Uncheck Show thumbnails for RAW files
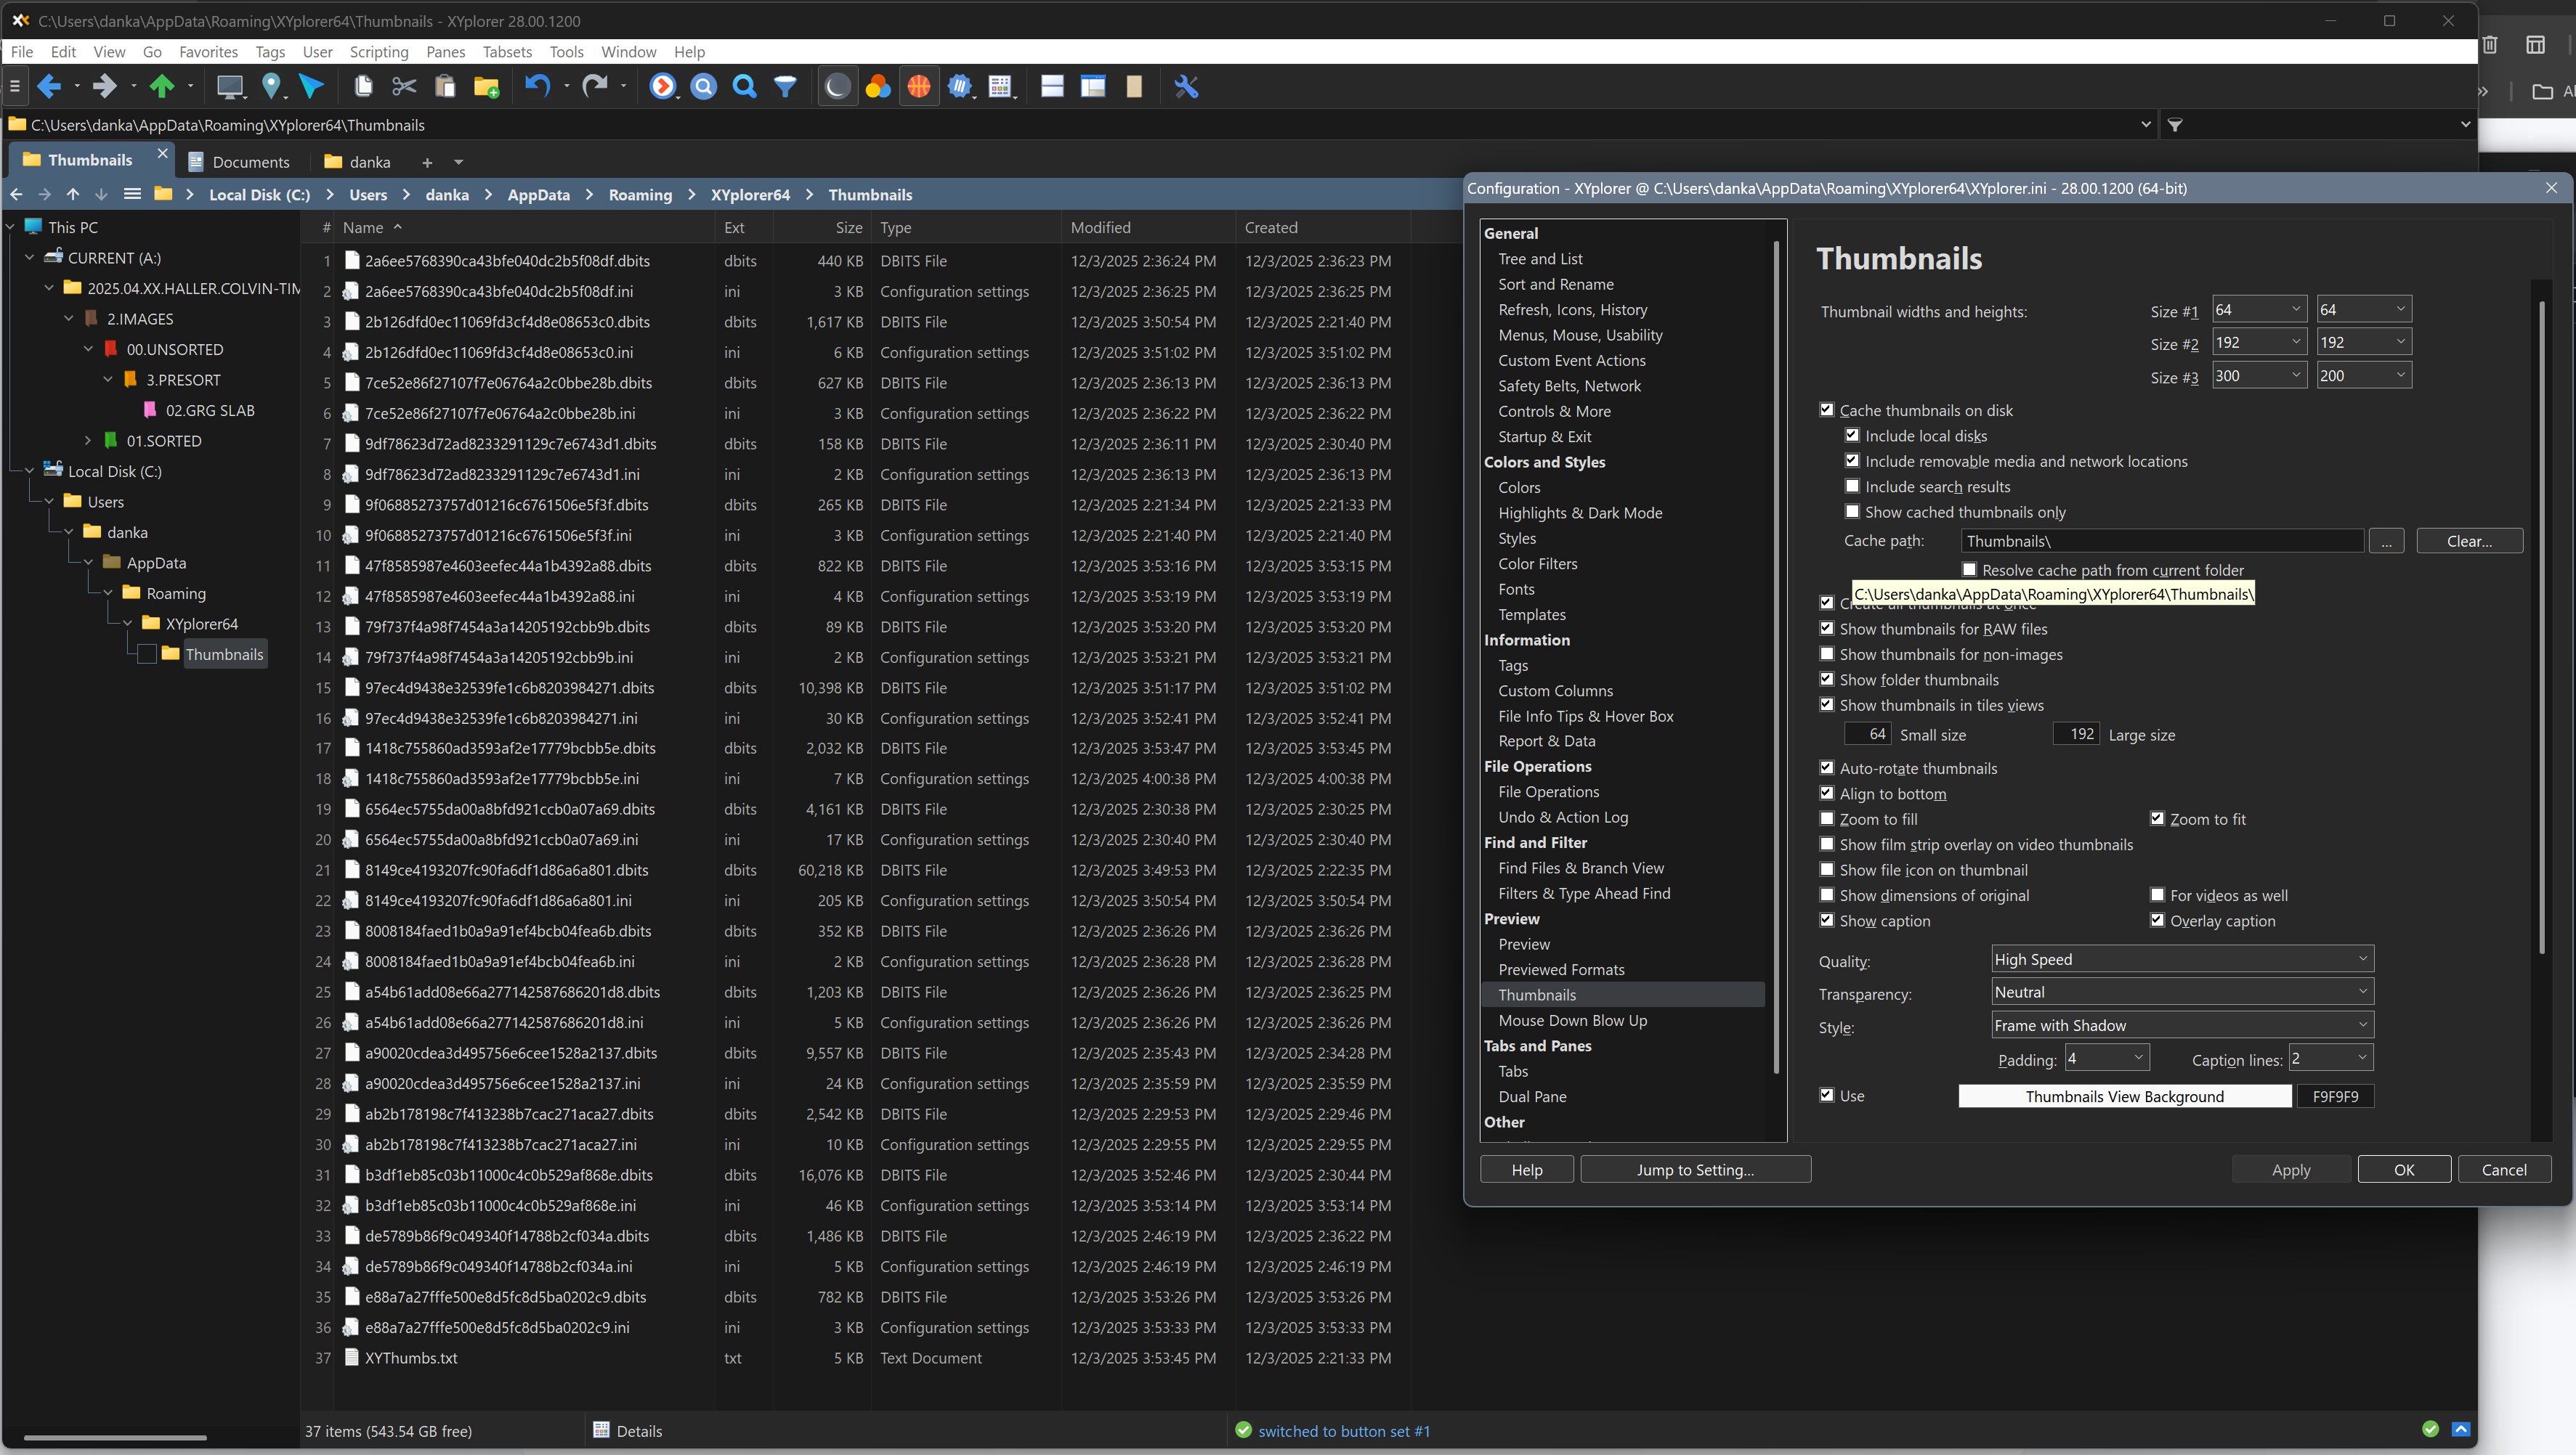 pos(1827,629)
